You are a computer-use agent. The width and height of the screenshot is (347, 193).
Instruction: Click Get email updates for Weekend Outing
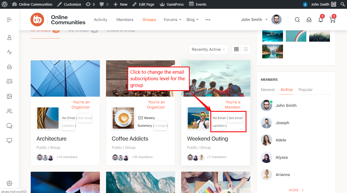pyautogui.click(x=235, y=118)
